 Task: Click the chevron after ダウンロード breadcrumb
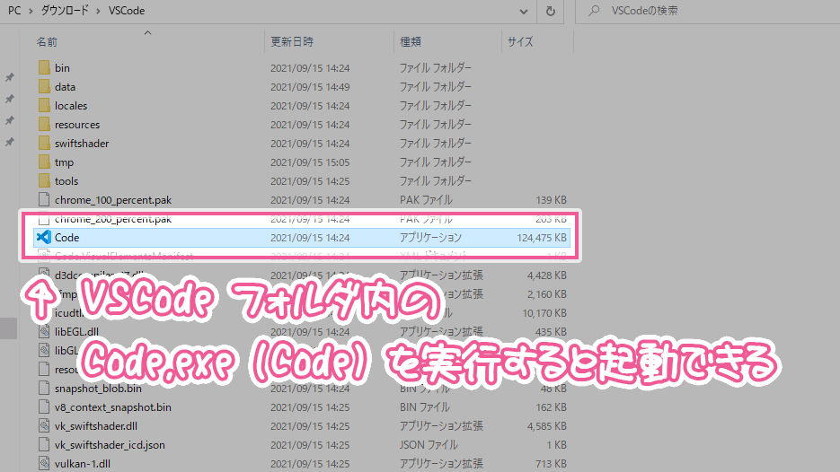[x=98, y=11]
